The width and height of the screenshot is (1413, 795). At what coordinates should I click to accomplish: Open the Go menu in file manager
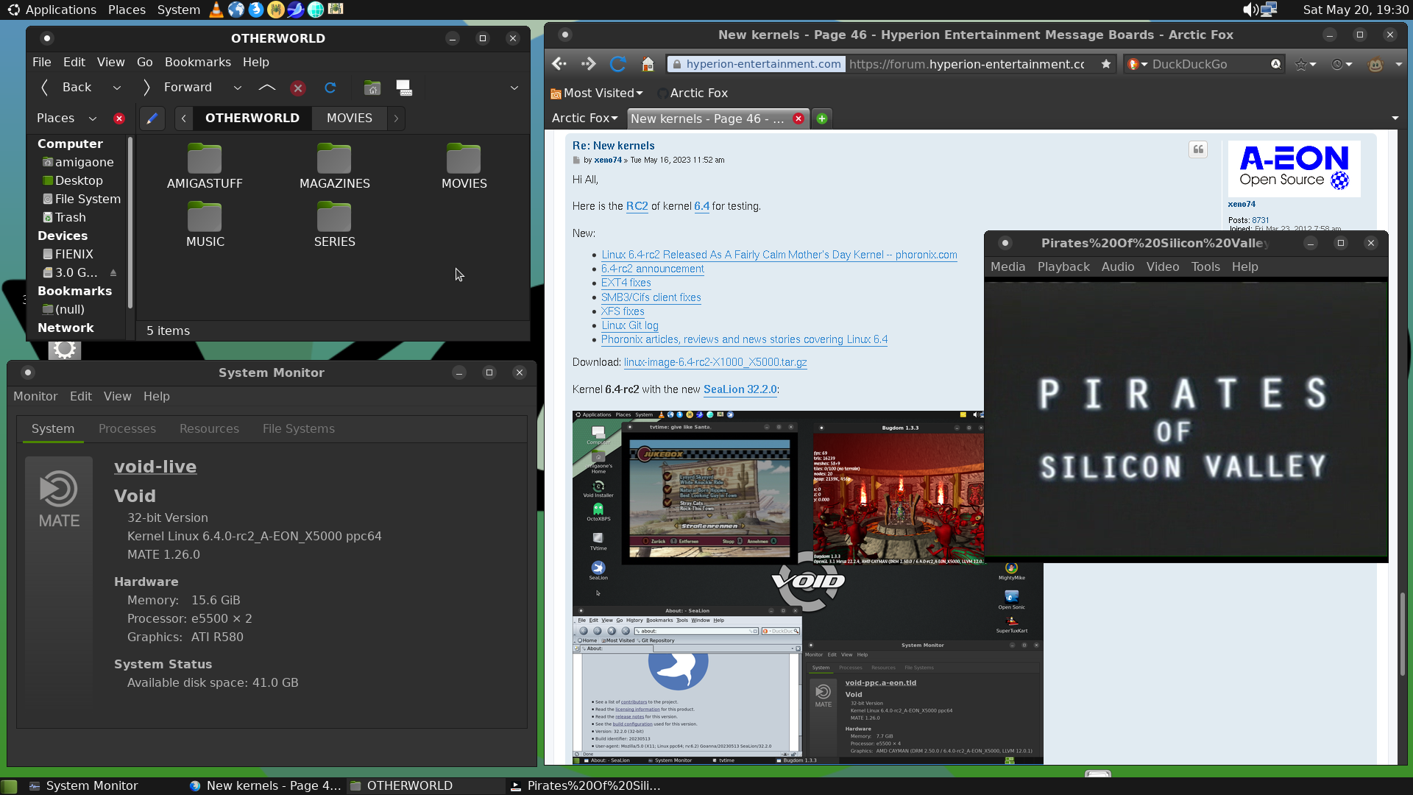click(144, 63)
